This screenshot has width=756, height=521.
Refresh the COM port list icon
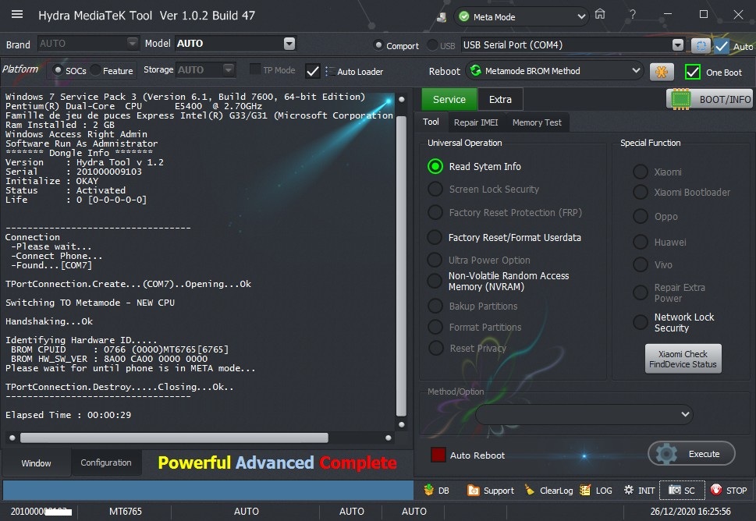(701, 46)
